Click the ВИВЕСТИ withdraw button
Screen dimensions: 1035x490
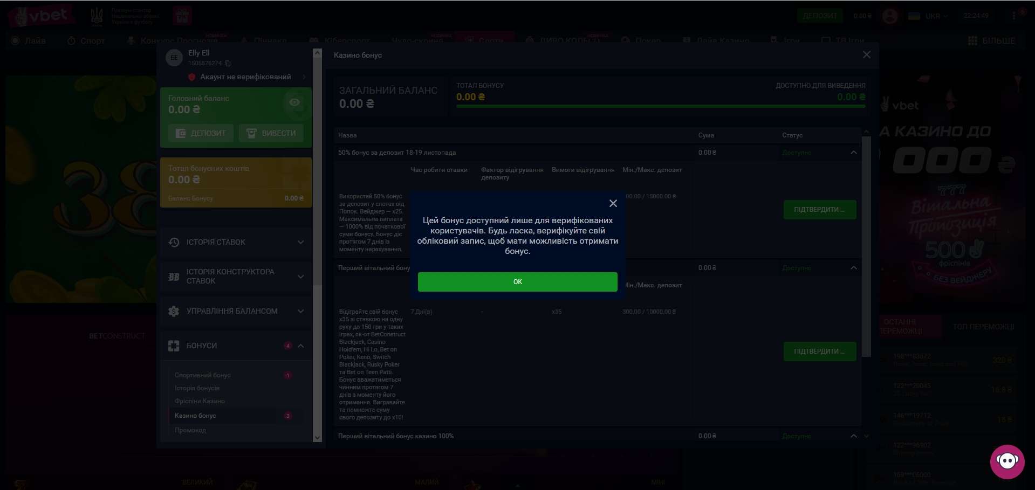tap(271, 133)
